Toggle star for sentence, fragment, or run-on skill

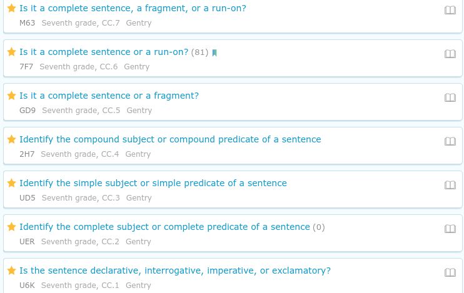point(11,8)
